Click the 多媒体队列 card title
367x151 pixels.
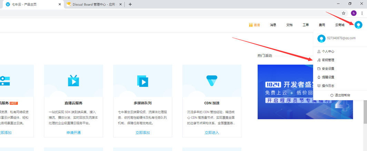pyautogui.click(x=143, y=103)
